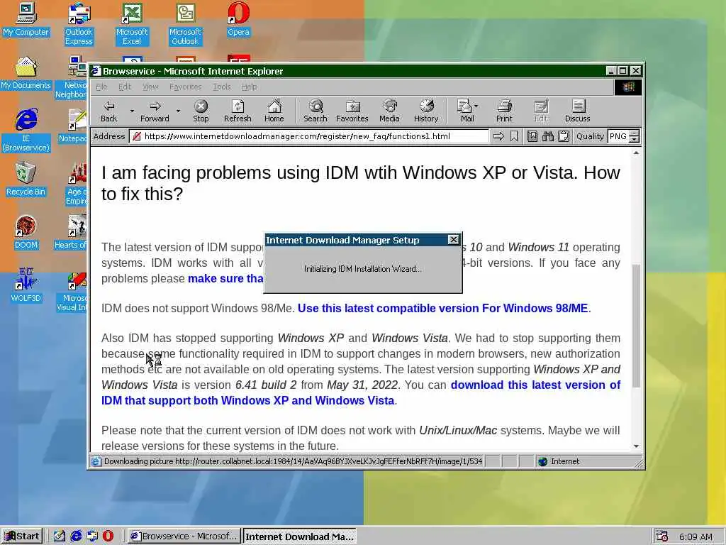The height and width of the screenshot is (545, 726).
Task: Select the Microsoft Outlook desktop shortcut
Action: point(185,24)
